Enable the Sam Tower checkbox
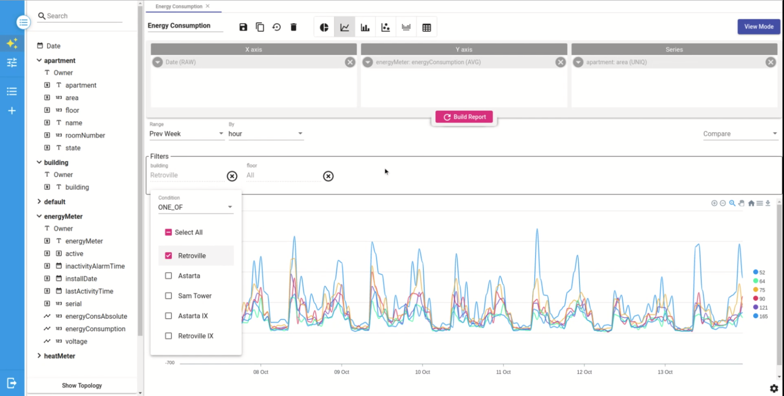 pos(168,296)
